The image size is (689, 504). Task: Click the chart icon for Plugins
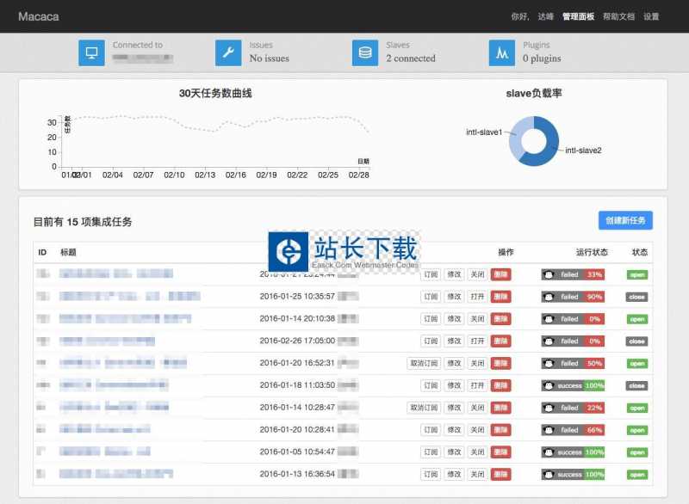coord(502,52)
